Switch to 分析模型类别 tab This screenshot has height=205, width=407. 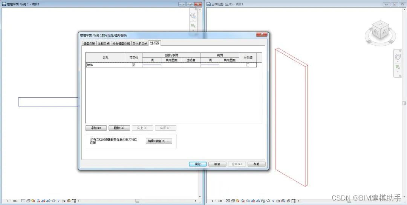pos(121,43)
